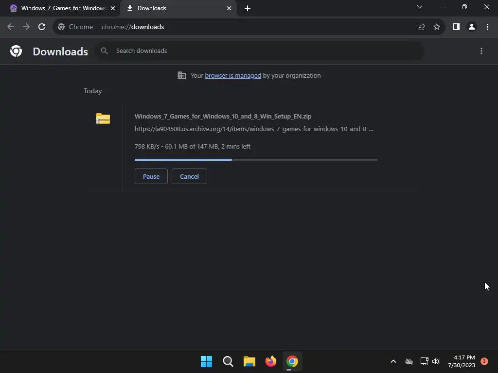The image size is (498, 373).
Task: Click the magnifier icon in search downloads
Action: (104, 51)
